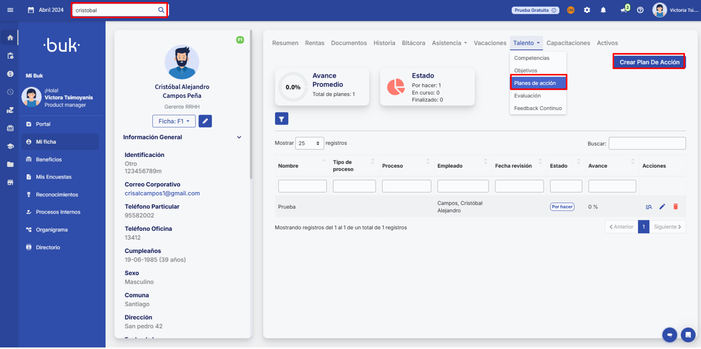701x349 pixels.
Task: Click the red trash delete icon for Prueba
Action: click(675, 207)
